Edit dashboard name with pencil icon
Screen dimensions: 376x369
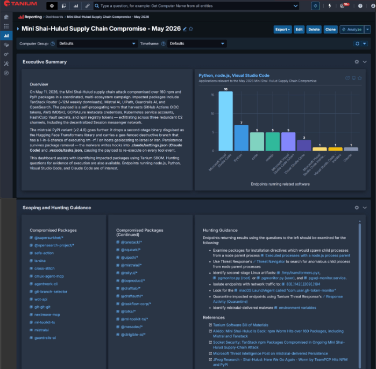click(185, 29)
